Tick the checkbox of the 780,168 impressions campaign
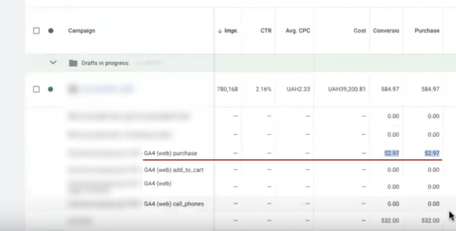This screenshot has width=456, height=231. click(x=37, y=89)
